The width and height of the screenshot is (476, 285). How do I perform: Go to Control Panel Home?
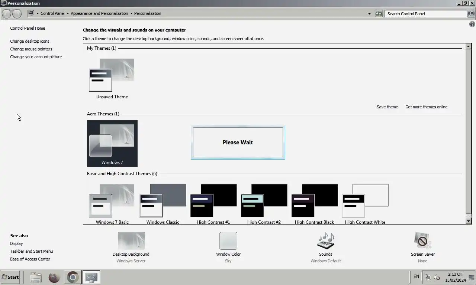click(x=28, y=28)
